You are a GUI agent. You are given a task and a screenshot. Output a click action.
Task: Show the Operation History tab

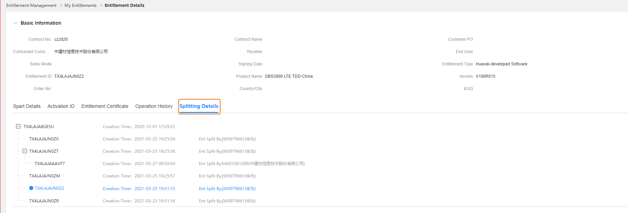click(154, 106)
